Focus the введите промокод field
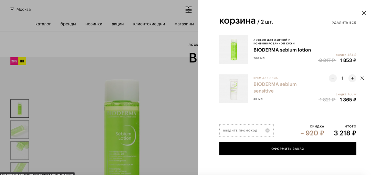Viewport: 375px width, 175px height. pos(246,130)
